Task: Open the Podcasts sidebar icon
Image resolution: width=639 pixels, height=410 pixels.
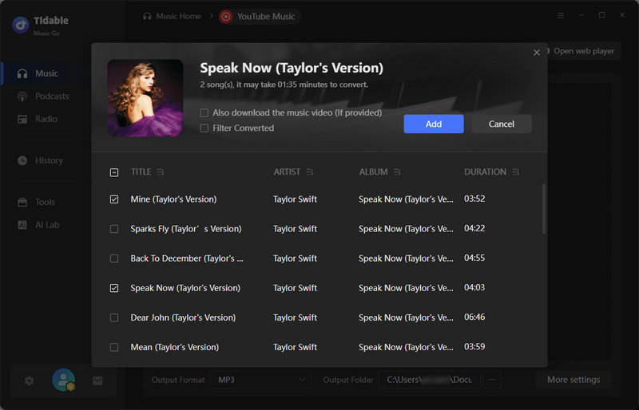Action: [x=22, y=97]
